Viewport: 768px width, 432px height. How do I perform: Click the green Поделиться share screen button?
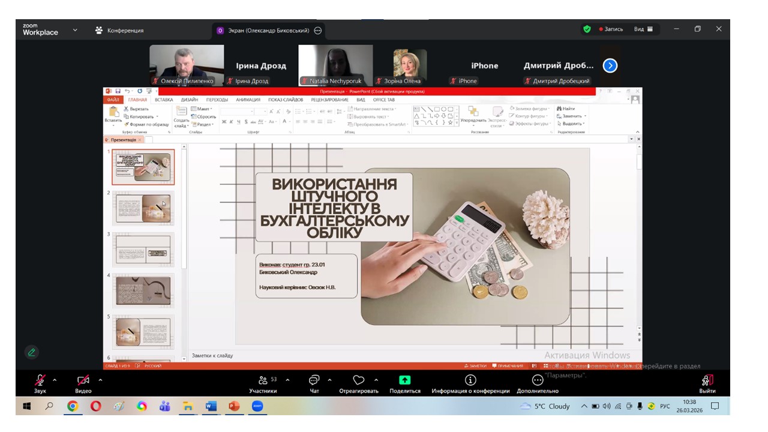405,380
